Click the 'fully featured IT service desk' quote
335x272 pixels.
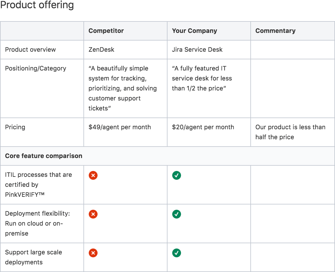coord(202,78)
